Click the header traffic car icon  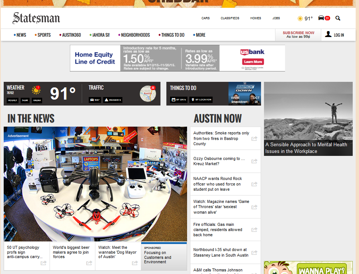321,18
